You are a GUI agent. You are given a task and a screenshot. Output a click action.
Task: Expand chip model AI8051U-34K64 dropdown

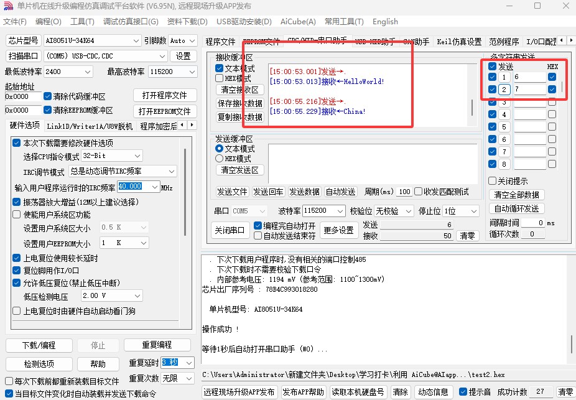click(x=136, y=41)
